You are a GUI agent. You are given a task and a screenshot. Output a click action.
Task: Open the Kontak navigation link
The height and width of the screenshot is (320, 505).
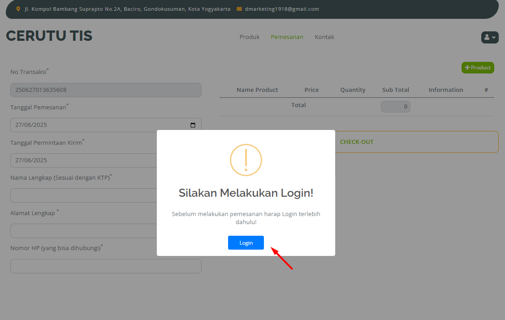tap(324, 37)
